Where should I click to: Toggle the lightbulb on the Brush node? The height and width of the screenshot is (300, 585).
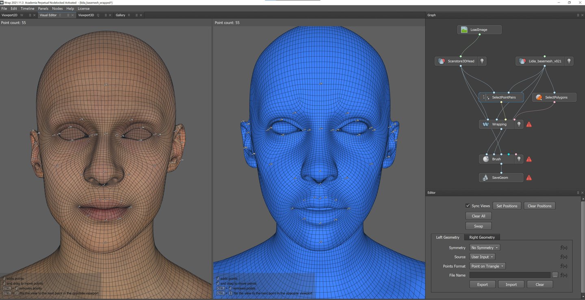pyautogui.click(x=518, y=159)
